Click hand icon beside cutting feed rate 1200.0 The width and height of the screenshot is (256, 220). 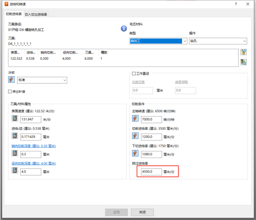tap(135, 136)
